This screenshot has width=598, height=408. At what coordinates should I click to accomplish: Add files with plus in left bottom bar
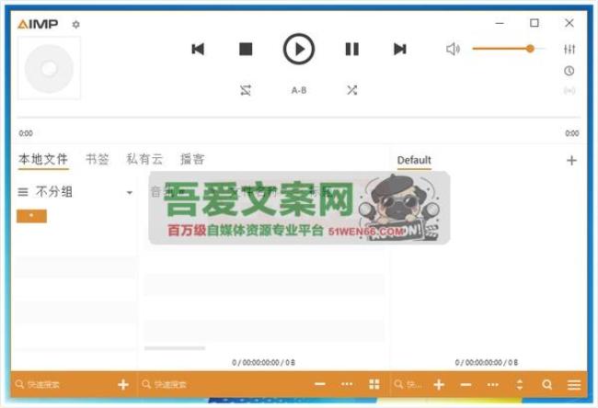pyautogui.click(x=122, y=384)
